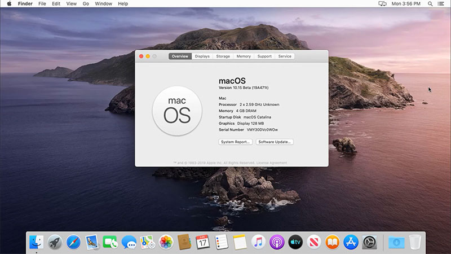Open the Finder menu

pos(25,4)
